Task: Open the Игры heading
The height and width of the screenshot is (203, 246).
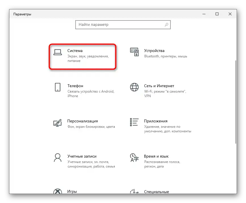Action: (x=72, y=191)
